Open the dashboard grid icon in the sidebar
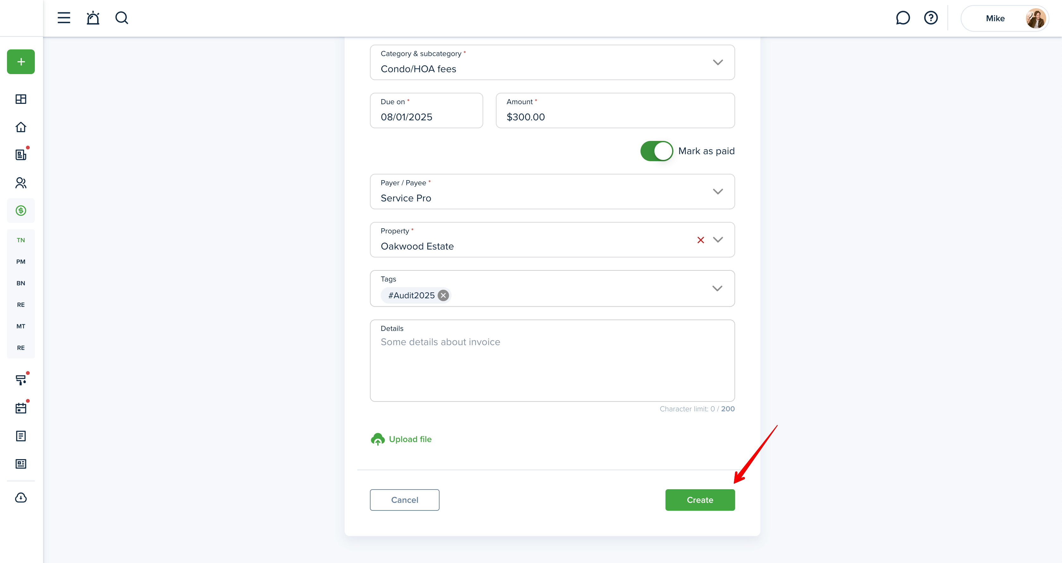This screenshot has height=563, width=1062. click(21, 99)
